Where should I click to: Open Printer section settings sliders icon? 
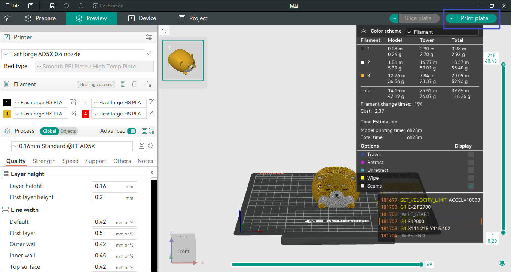pos(149,37)
